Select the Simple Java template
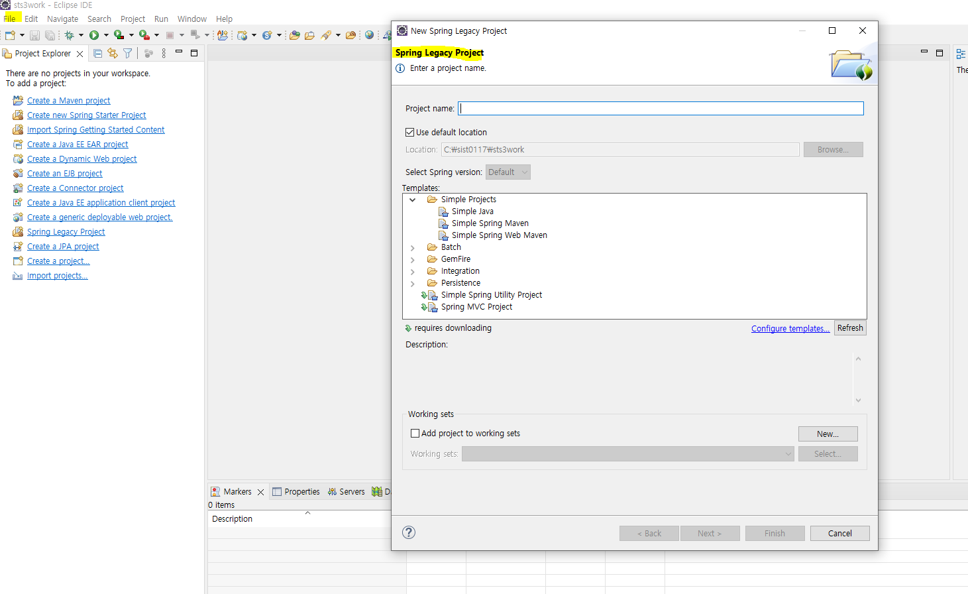 point(472,211)
